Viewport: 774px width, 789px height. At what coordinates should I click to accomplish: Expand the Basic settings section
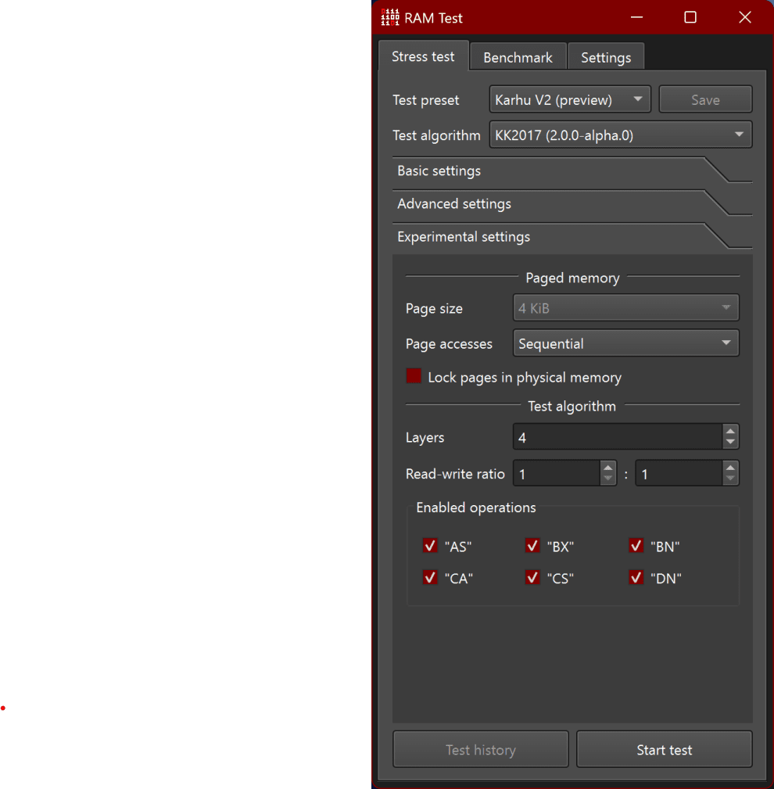[x=572, y=170]
